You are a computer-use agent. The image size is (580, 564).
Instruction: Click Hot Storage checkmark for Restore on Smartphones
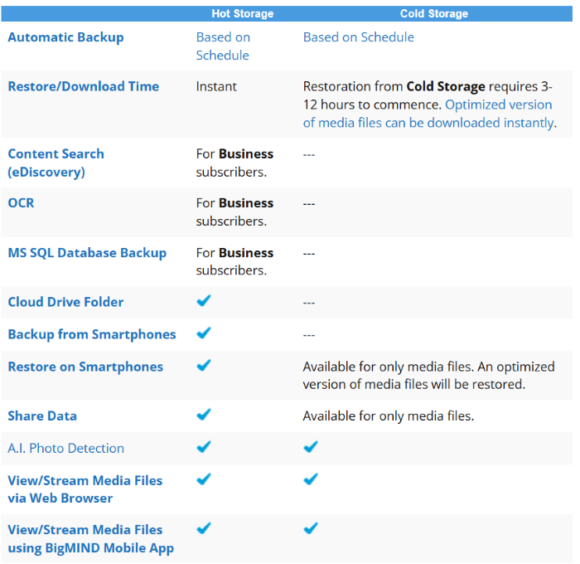204,366
